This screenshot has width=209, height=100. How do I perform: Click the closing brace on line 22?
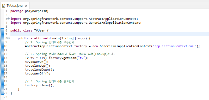click(x=11, y=93)
